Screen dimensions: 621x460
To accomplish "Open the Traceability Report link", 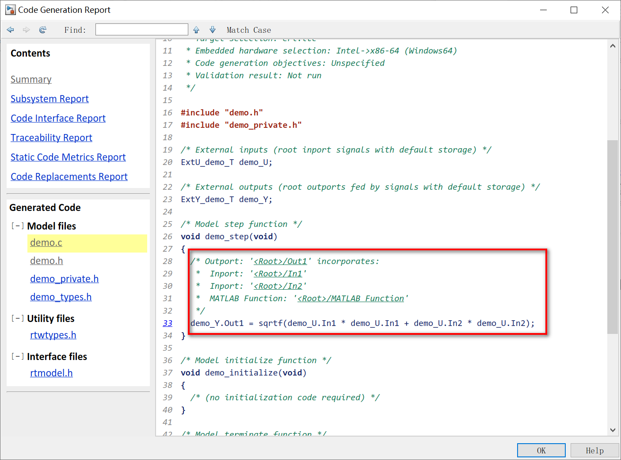I will 51,138.
